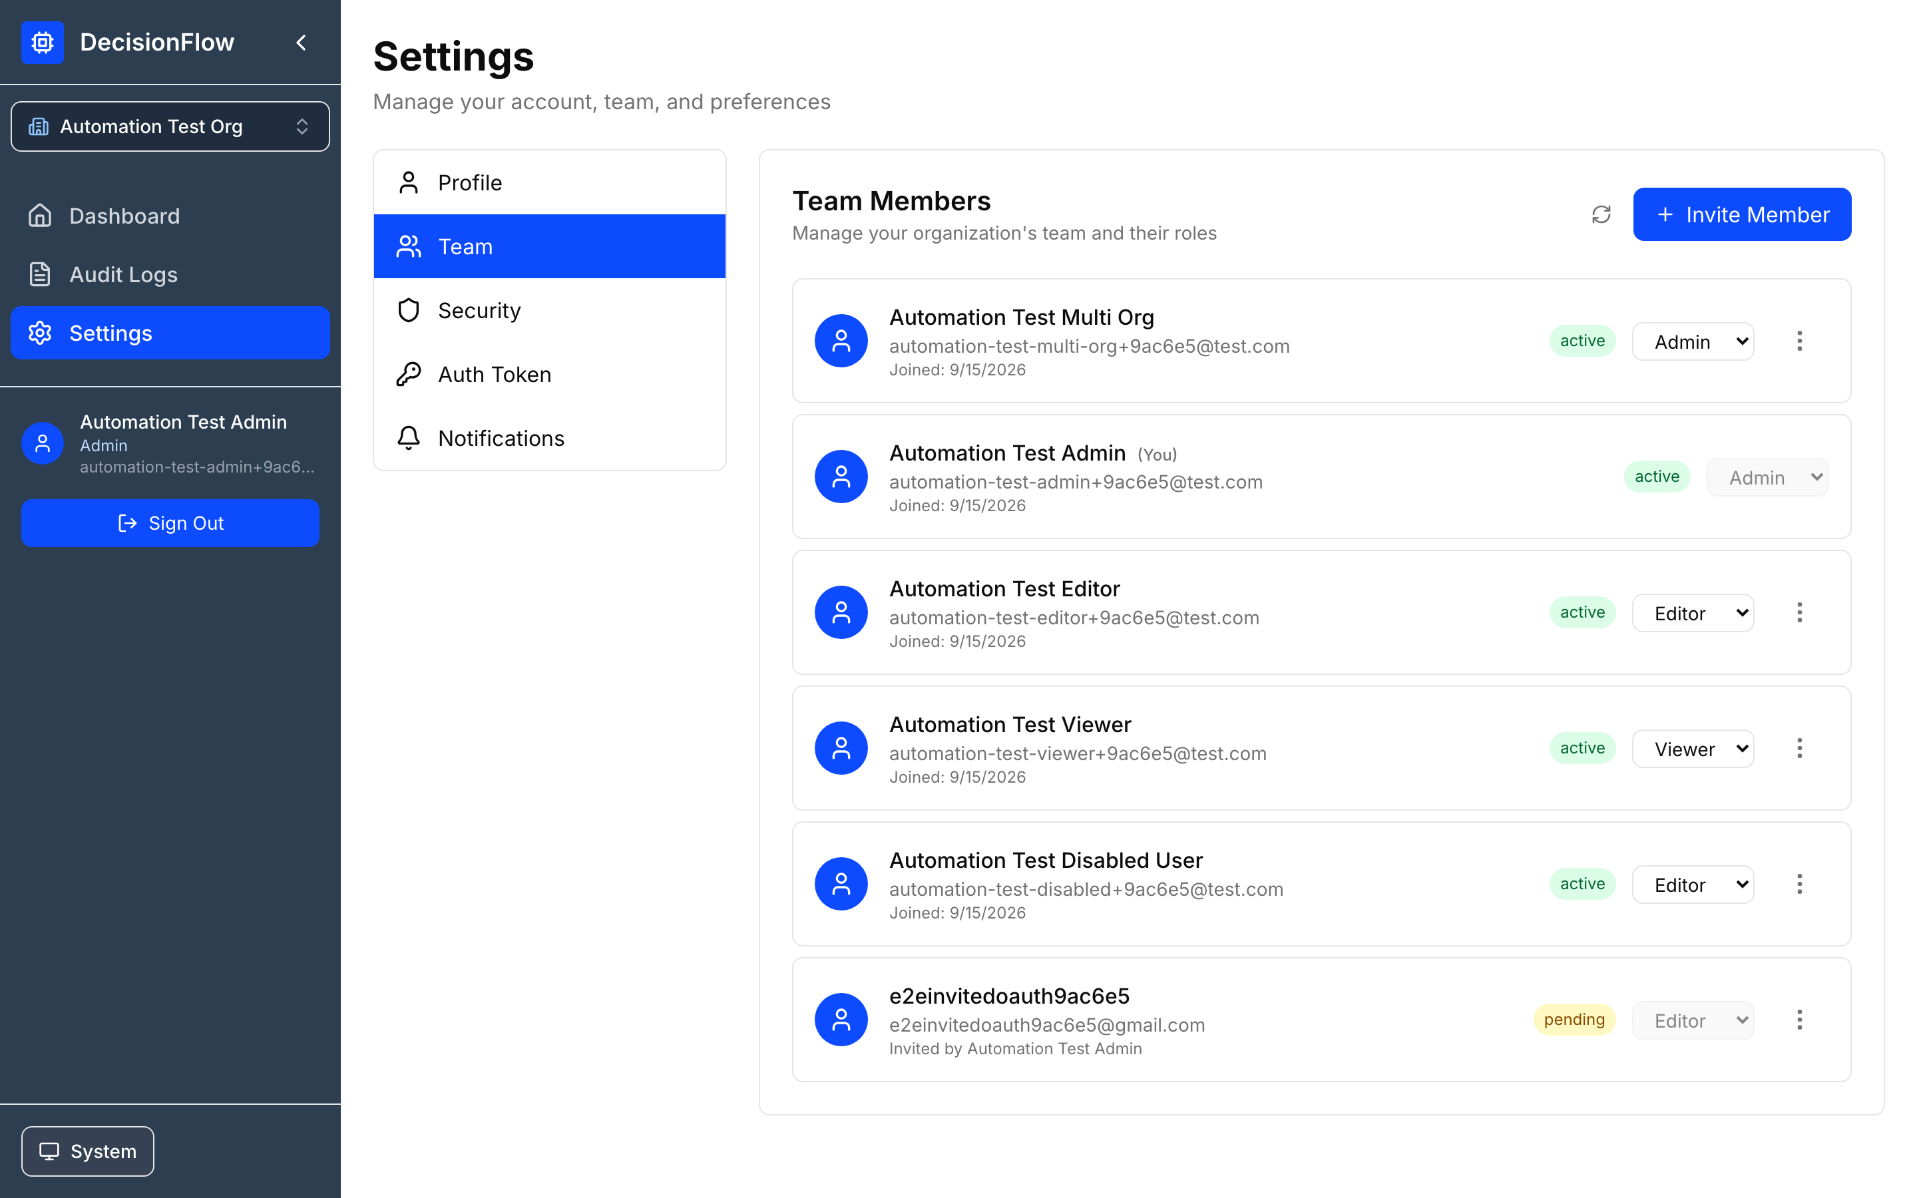This screenshot has width=1917, height=1198.
Task: Click the sidebar user avatar icon
Action: [43, 444]
